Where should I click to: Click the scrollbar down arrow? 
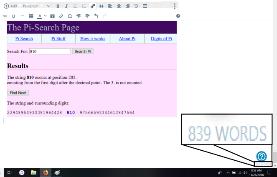tap(275, 166)
